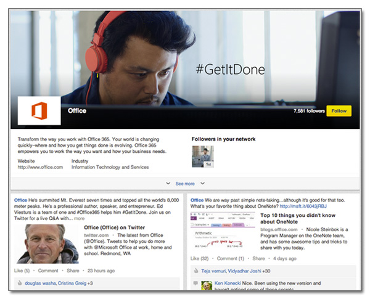Viewport: 370px width, 299px height.
Task: Open Top 10 things about OneNote article
Action: (298, 218)
